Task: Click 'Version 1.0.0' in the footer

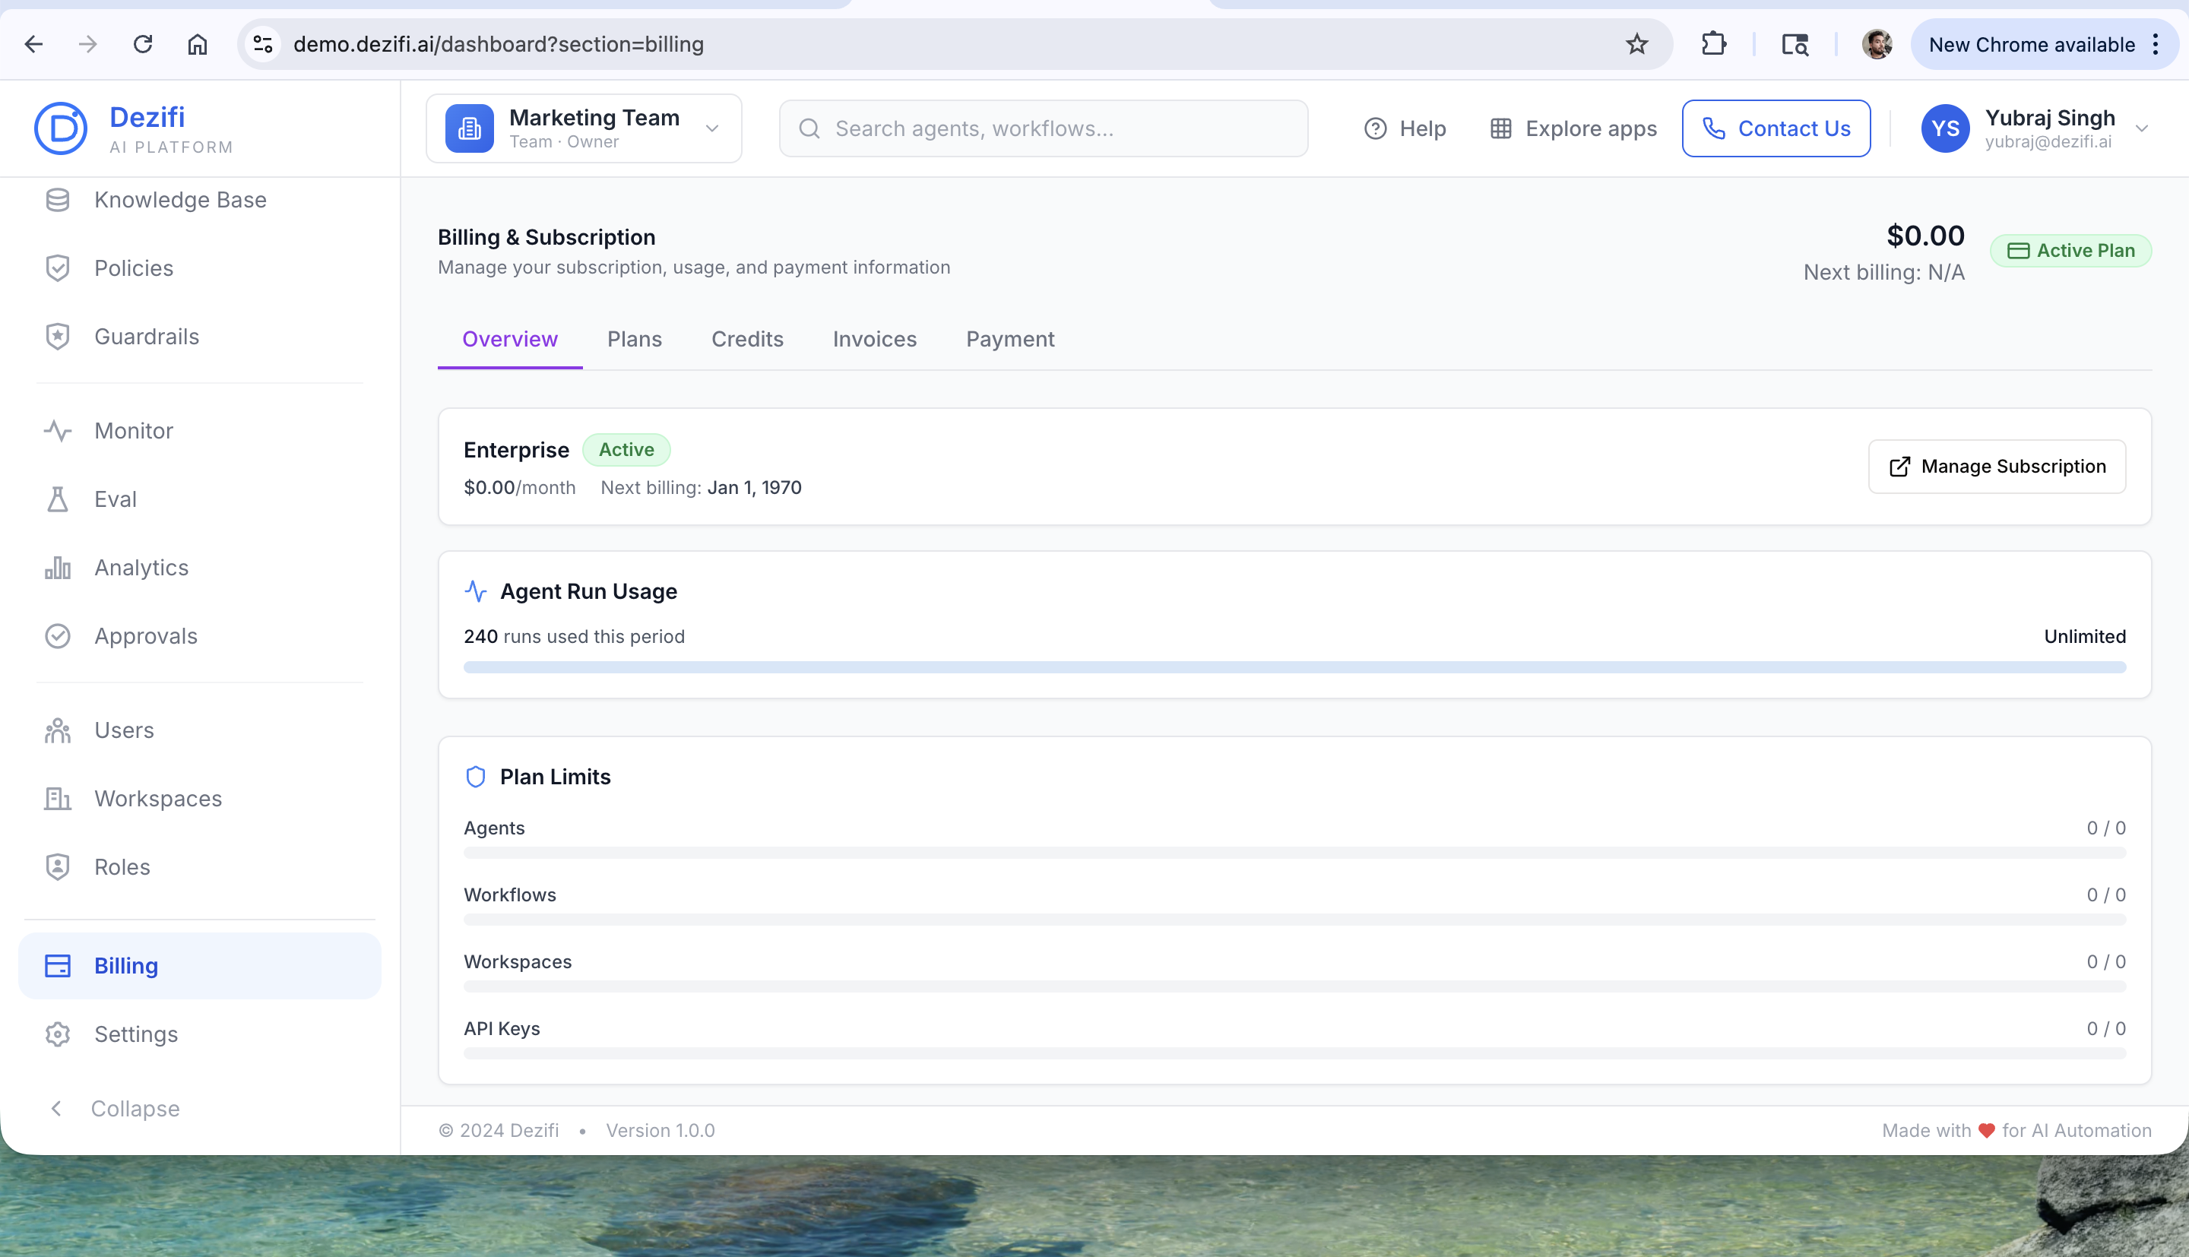Action: pos(661,1131)
